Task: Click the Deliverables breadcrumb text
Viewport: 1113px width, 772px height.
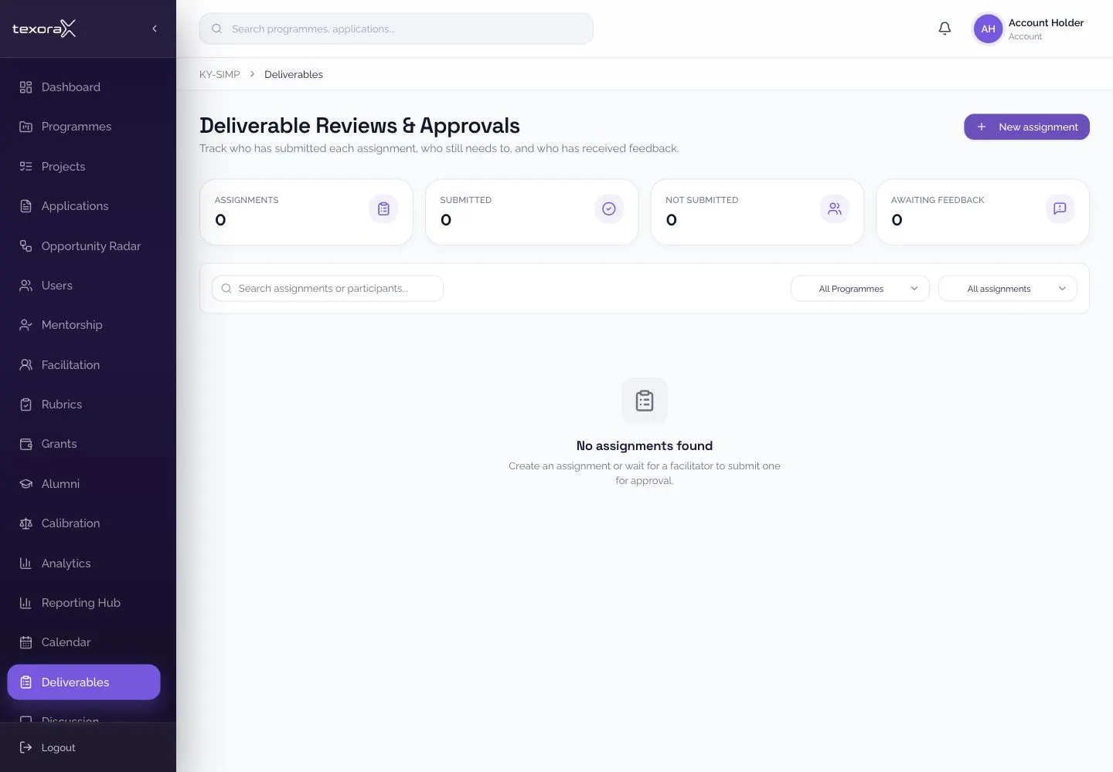Action: [x=294, y=75]
